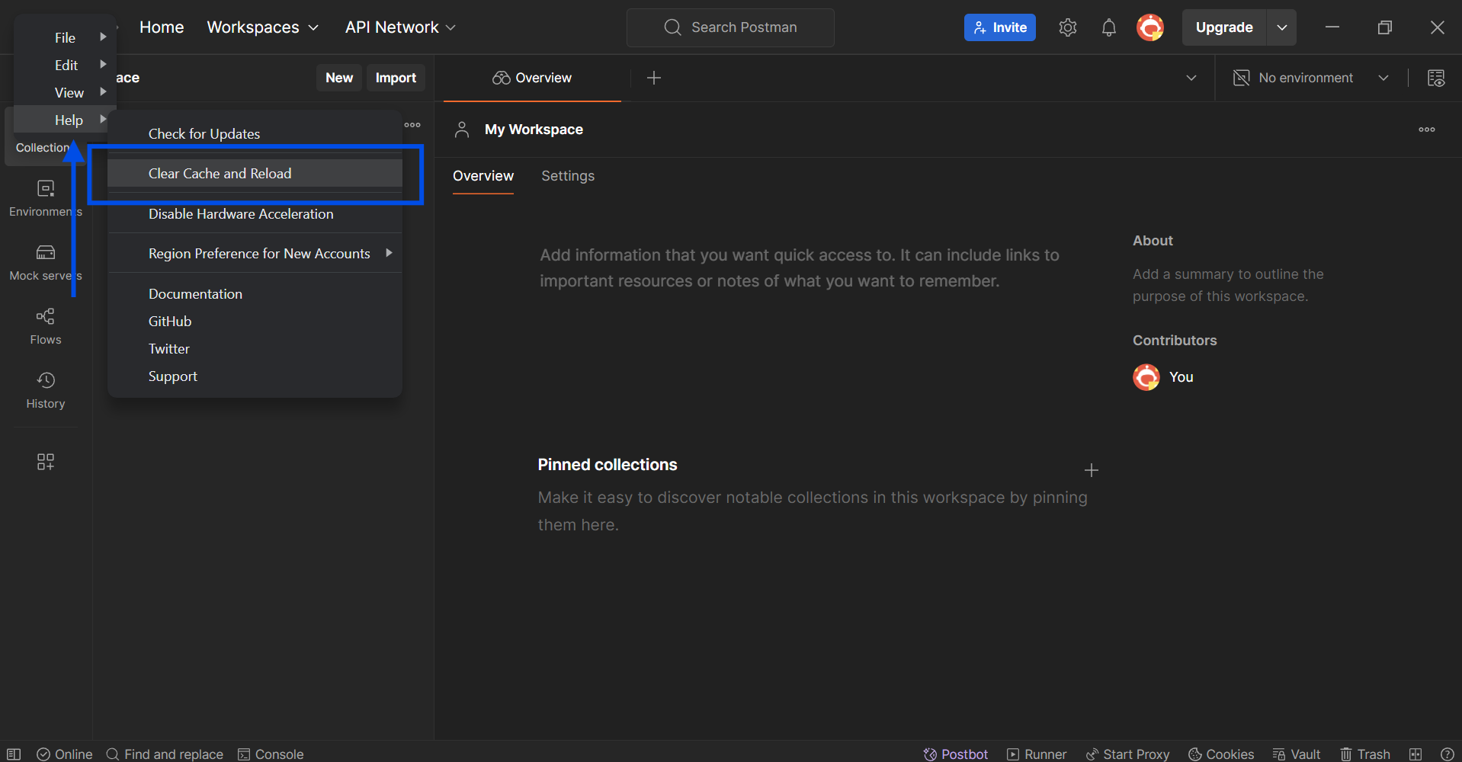1462x762 pixels.
Task: Expand Region Preference for New Accounts submenu
Action: 255,254
